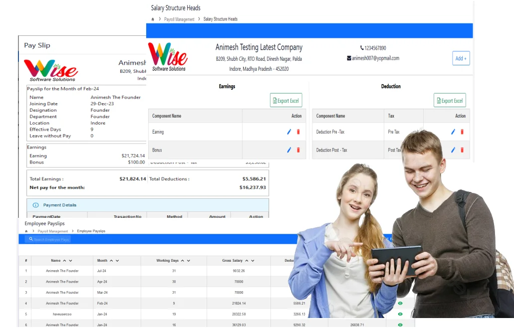Click Employee Payslips breadcrumb item
This screenshot has width=514, height=329.
pos(91,231)
